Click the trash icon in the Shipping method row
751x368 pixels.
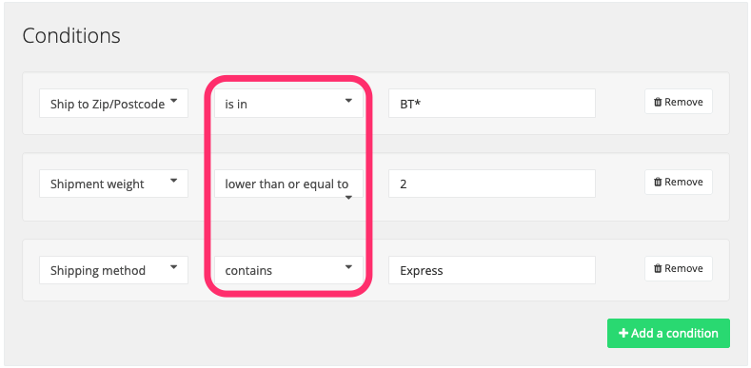(658, 268)
